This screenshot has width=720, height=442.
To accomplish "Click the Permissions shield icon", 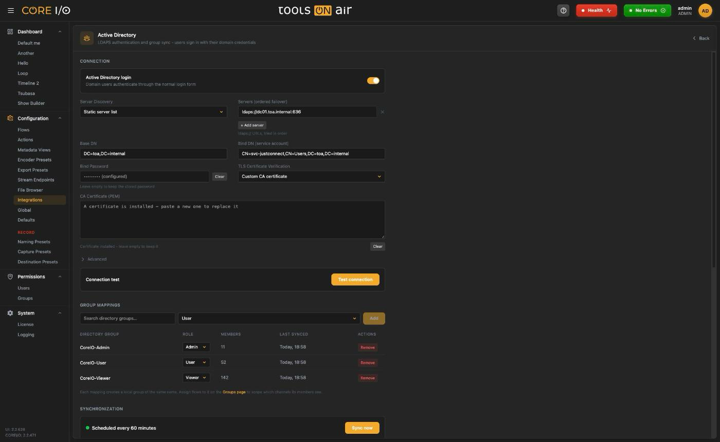I will pyautogui.click(x=10, y=277).
